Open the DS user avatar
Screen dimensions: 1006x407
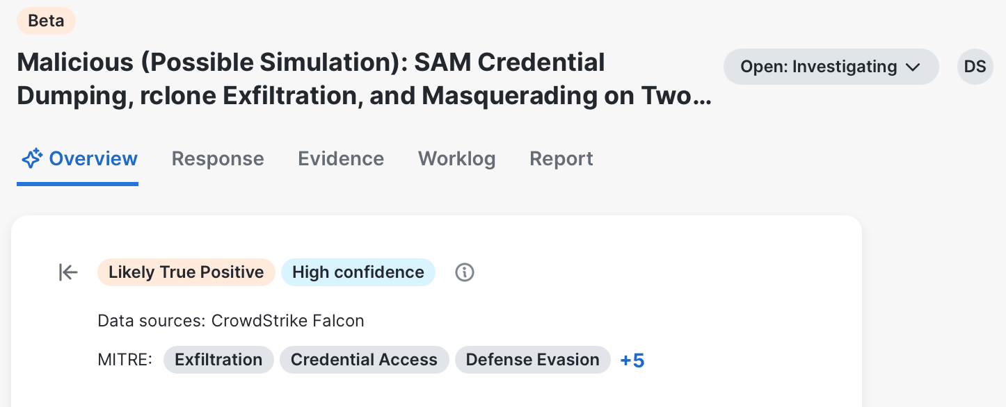(975, 67)
